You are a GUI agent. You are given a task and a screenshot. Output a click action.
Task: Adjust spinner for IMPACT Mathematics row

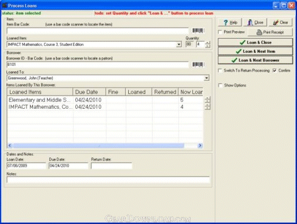208,106
